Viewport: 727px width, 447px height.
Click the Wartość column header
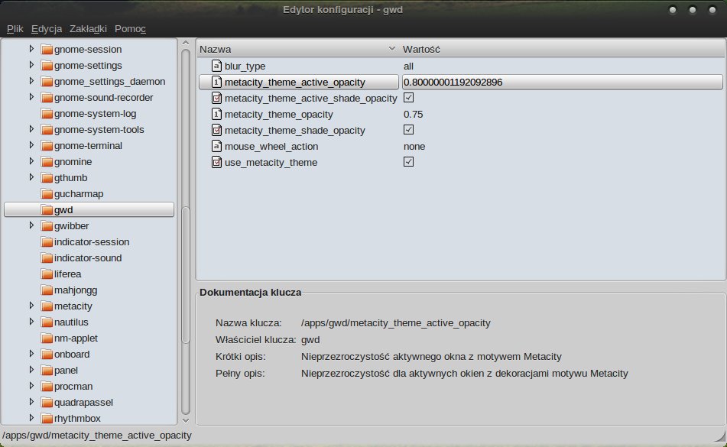(x=563, y=49)
